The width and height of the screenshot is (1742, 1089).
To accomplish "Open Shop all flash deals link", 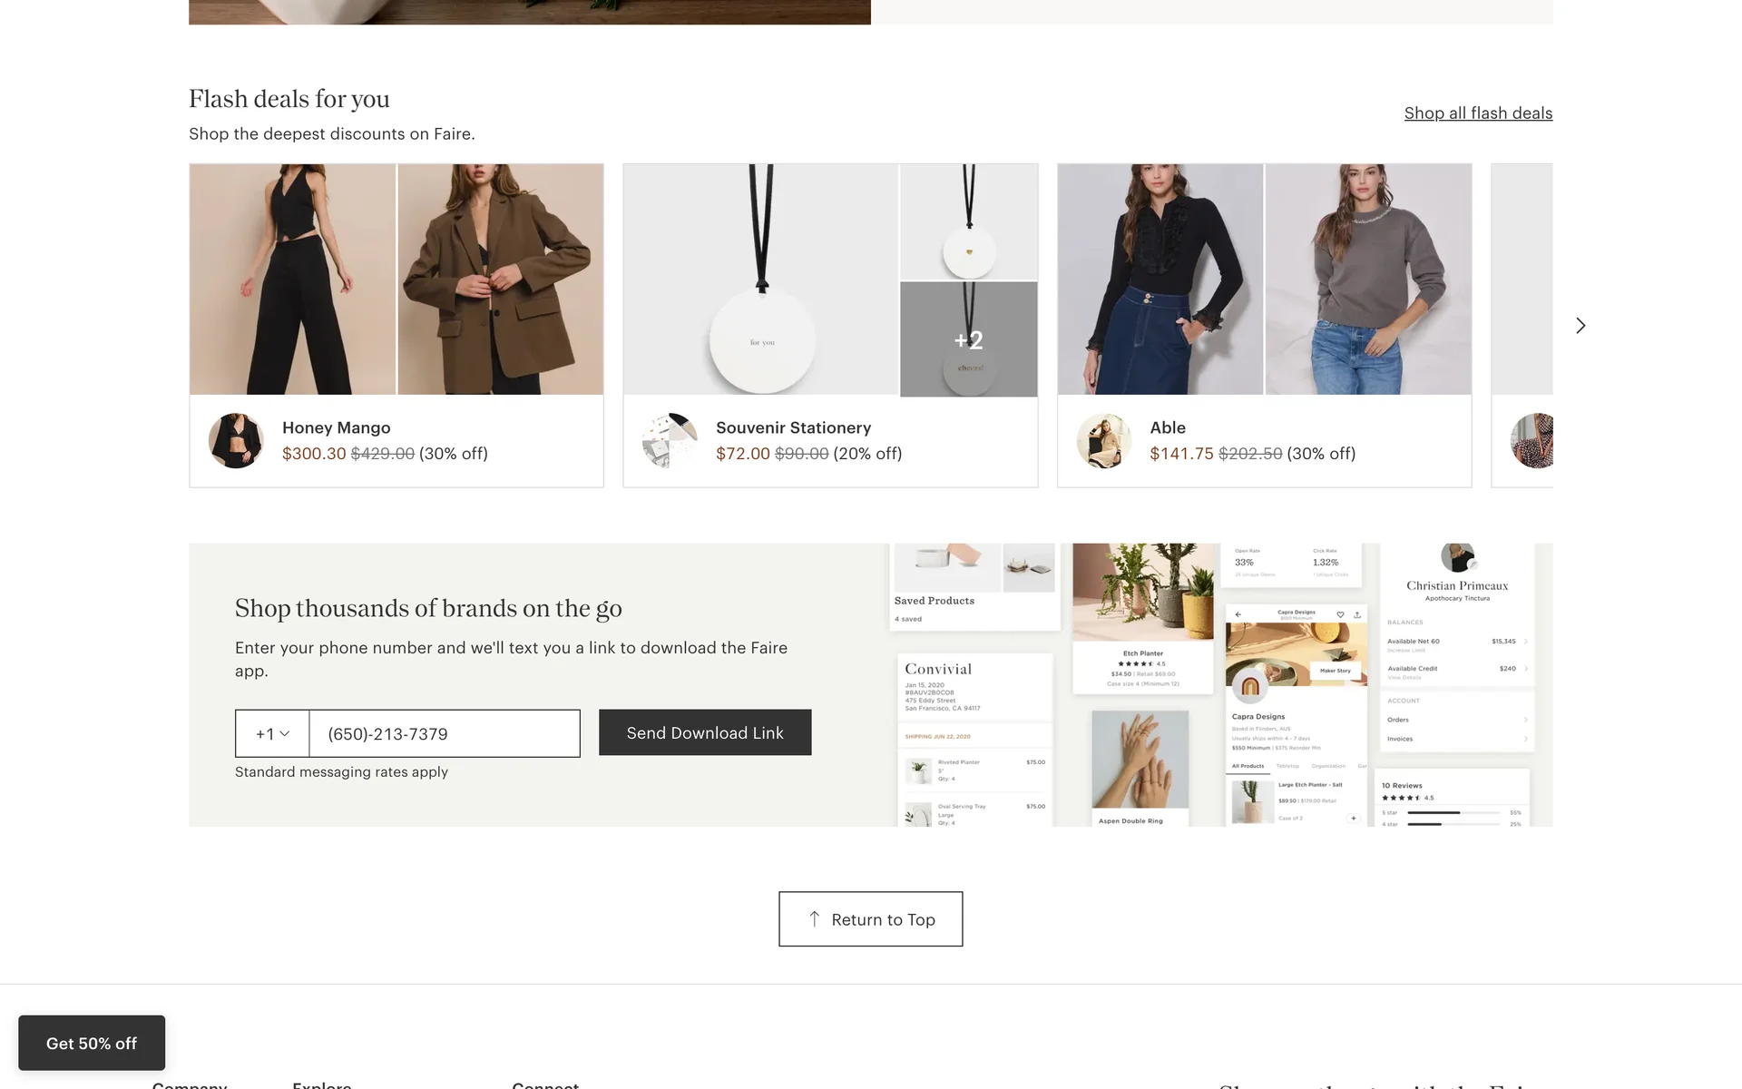I will (x=1478, y=113).
